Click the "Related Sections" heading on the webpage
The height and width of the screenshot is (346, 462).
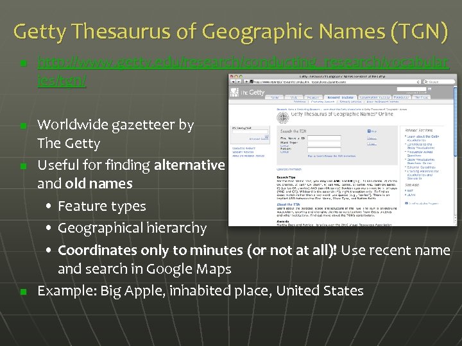click(x=418, y=130)
